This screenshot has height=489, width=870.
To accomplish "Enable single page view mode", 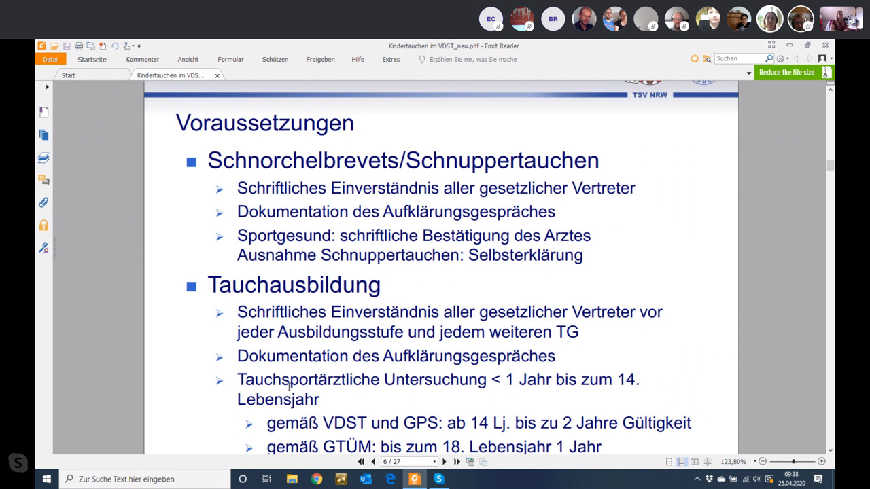I will click(x=669, y=462).
